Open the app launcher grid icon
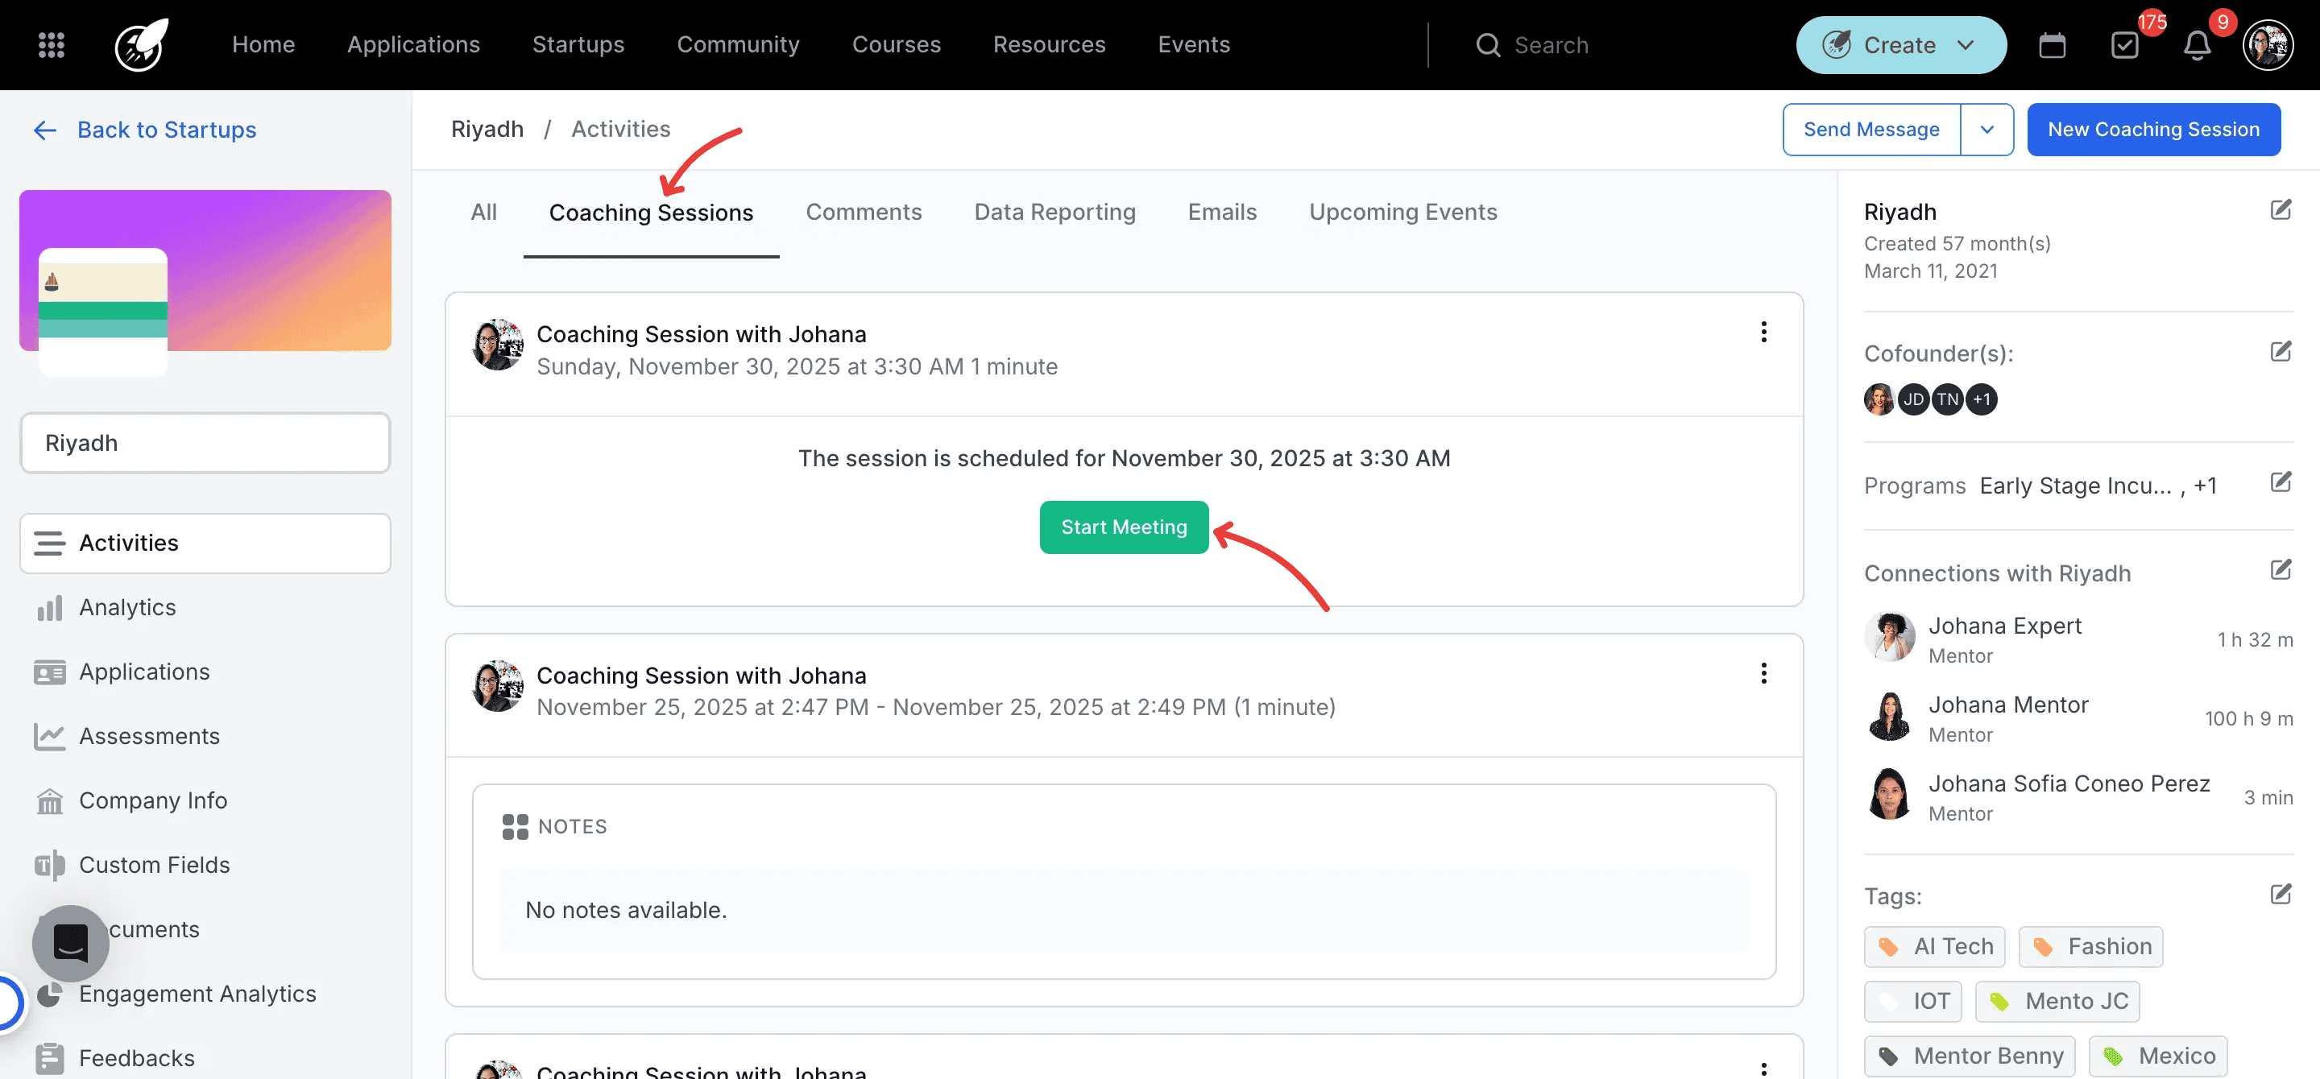 point(52,44)
